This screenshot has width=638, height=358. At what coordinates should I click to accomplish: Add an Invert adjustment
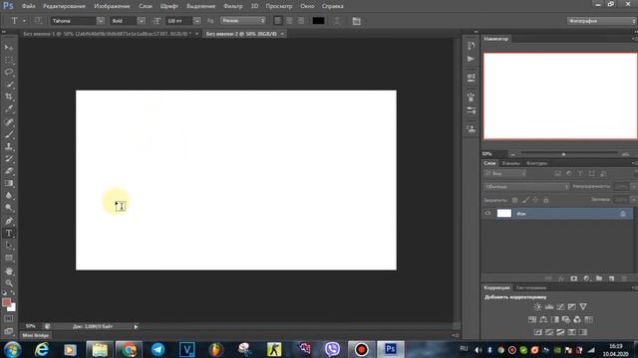pyautogui.click(x=538, y=332)
